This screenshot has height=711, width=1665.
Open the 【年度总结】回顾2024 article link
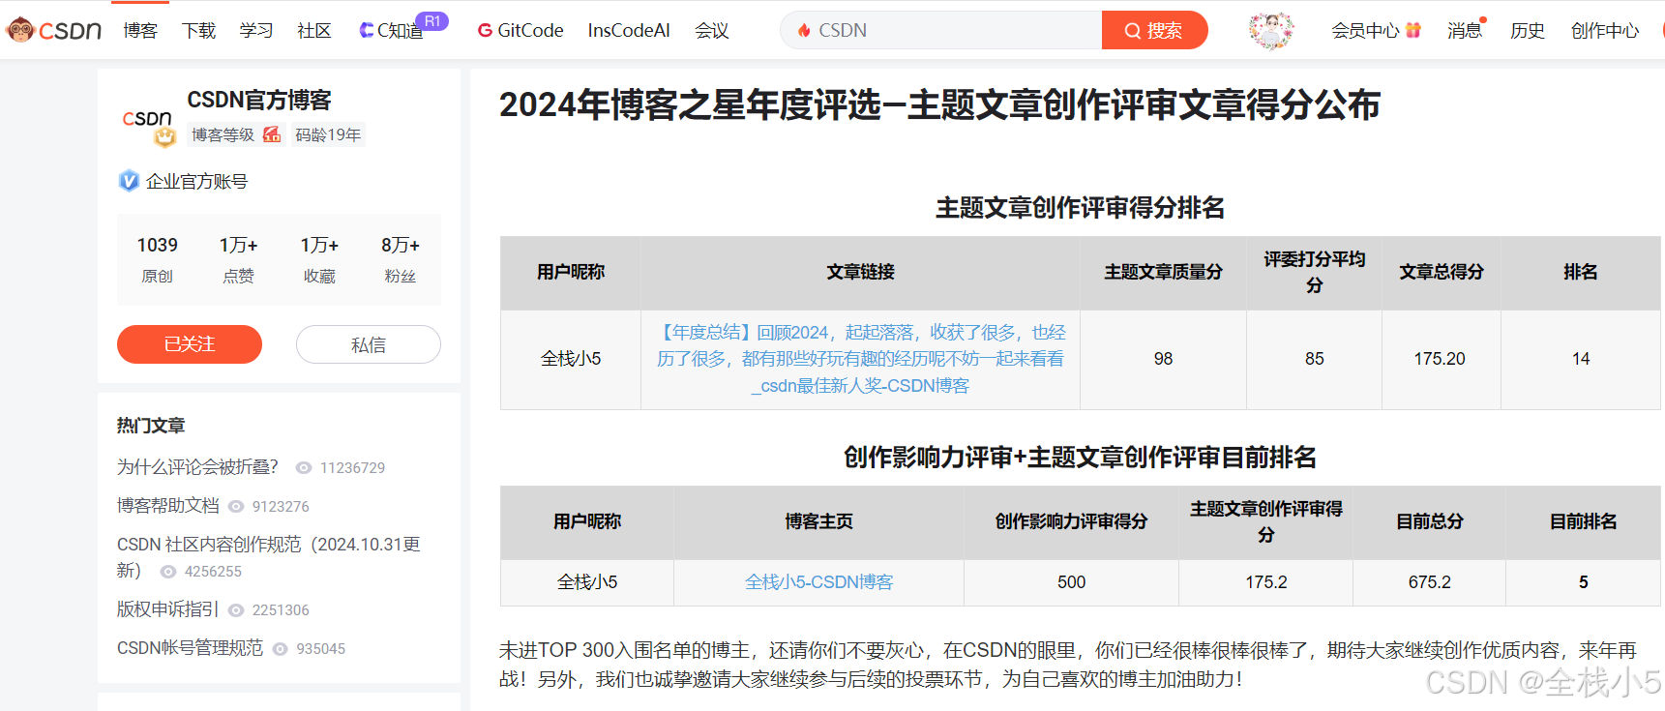point(861,359)
